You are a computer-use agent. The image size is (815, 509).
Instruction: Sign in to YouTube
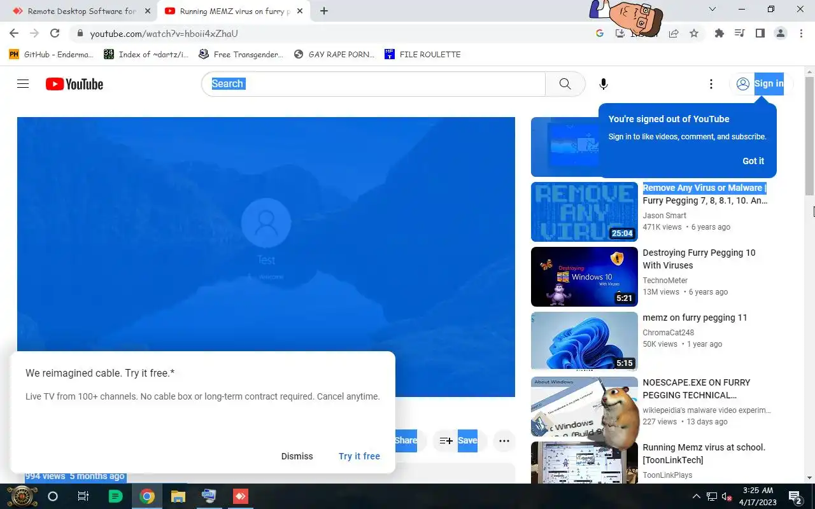[x=760, y=84]
